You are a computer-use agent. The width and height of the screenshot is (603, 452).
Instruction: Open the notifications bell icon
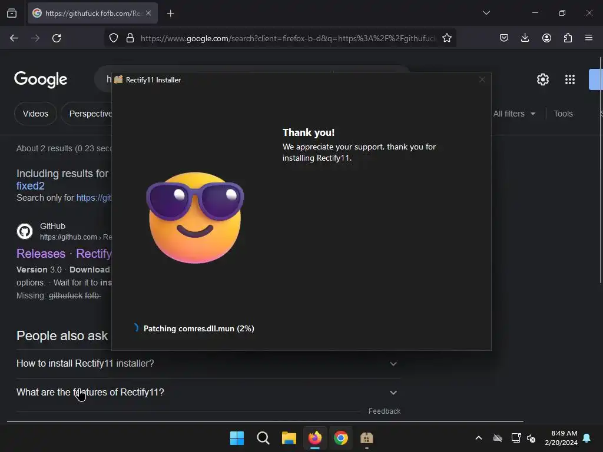[x=587, y=438]
